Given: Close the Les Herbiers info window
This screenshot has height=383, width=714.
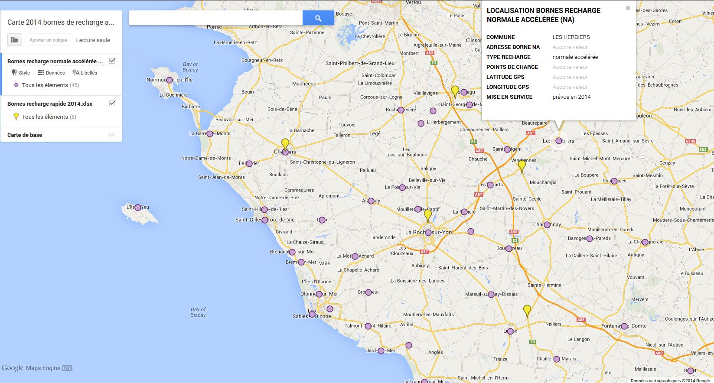Looking at the screenshot, I should [628, 8].
